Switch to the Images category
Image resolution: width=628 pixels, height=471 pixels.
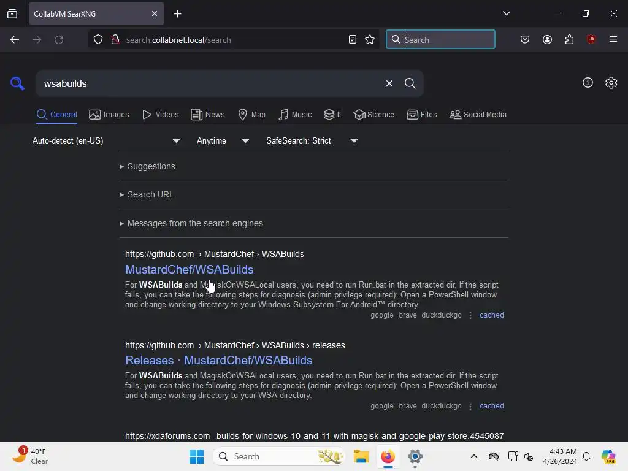coord(109,115)
